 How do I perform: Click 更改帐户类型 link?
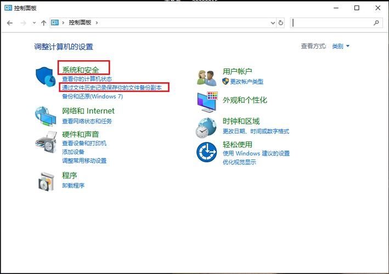coord(246,82)
